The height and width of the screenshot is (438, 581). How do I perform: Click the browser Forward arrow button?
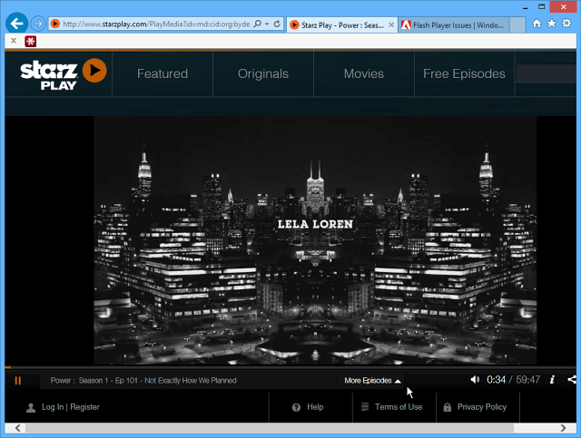38,24
